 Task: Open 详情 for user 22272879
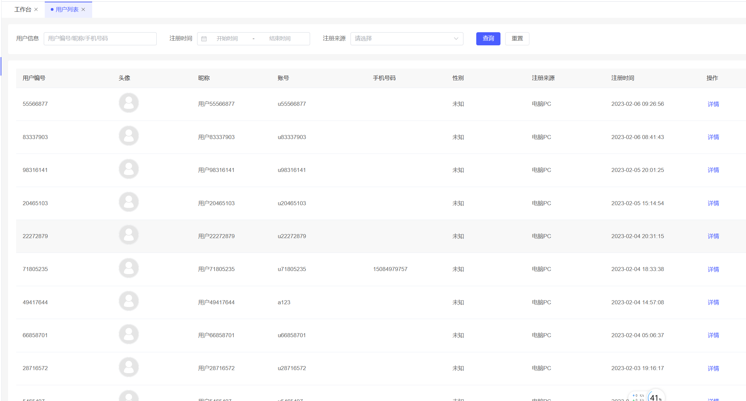click(x=713, y=236)
